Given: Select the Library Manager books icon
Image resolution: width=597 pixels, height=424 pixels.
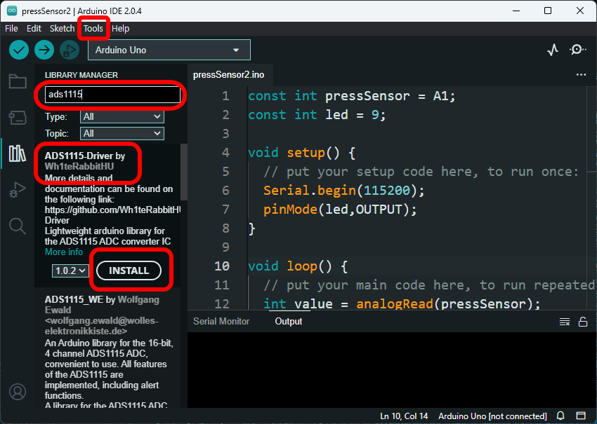Looking at the screenshot, I should 18,153.
